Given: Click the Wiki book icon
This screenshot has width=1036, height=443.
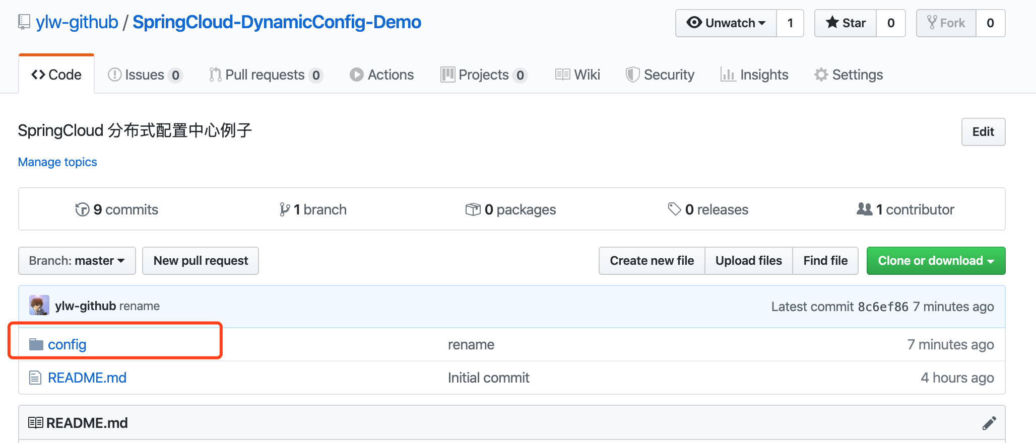Looking at the screenshot, I should (563, 75).
